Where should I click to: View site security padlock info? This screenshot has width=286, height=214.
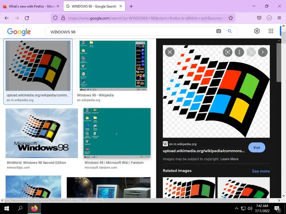click(x=63, y=18)
